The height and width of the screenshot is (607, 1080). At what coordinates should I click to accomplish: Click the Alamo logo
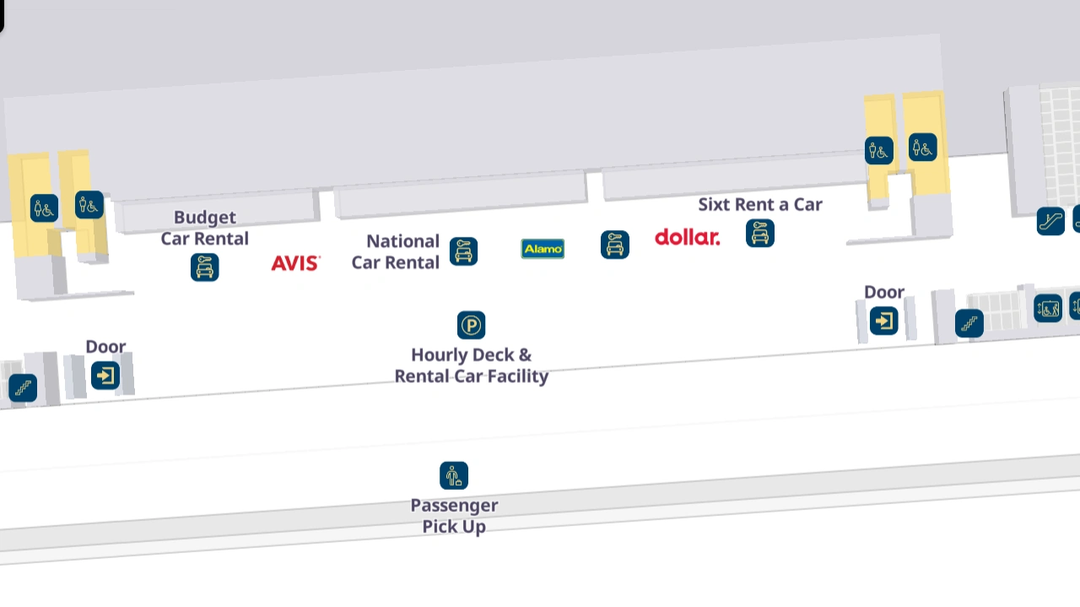tap(543, 249)
